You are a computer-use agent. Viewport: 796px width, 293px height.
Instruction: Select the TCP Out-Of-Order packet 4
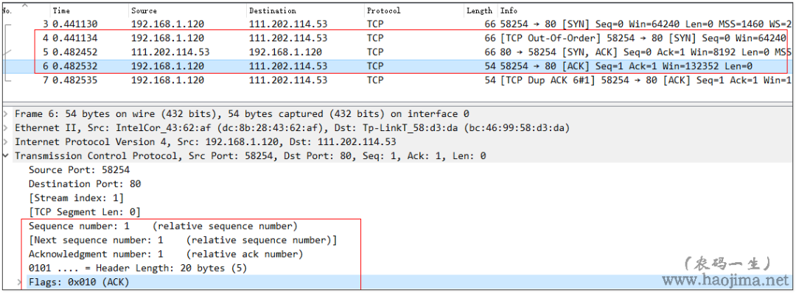(x=398, y=38)
